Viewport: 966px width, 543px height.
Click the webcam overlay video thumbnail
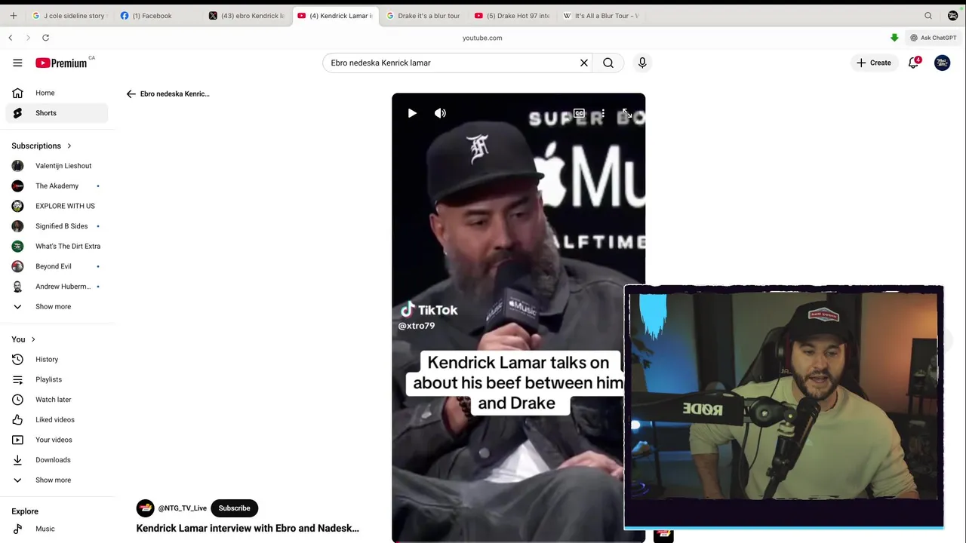click(x=783, y=406)
